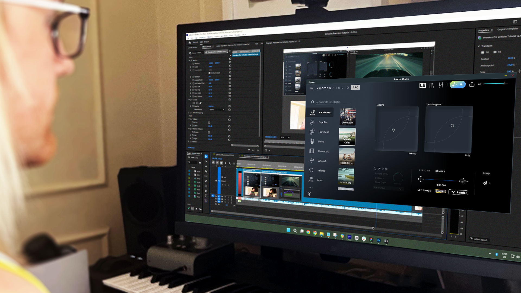Image resolution: width=521 pixels, height=293 pixels.
Task: Open the Options menu in Krotos Studio
Action: click(312, 82)
